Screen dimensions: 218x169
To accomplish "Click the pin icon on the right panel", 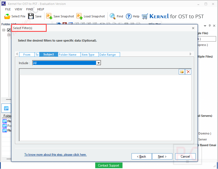I will point(210,26).
